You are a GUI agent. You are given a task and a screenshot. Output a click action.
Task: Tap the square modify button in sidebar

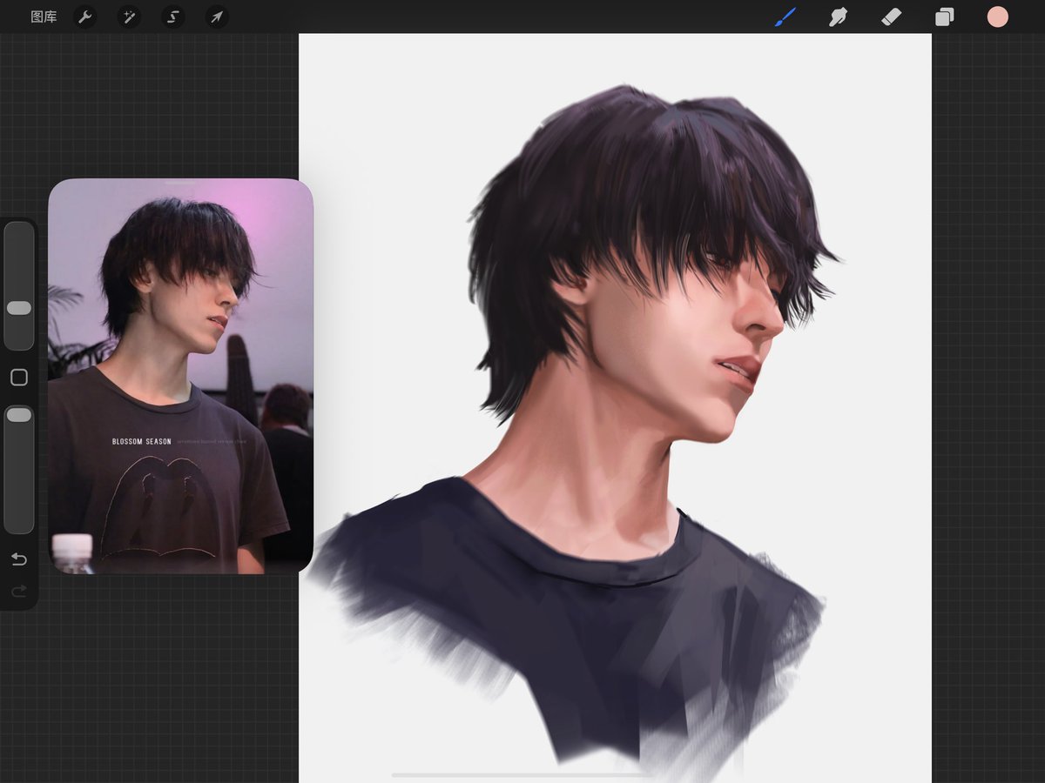point(18,378)
